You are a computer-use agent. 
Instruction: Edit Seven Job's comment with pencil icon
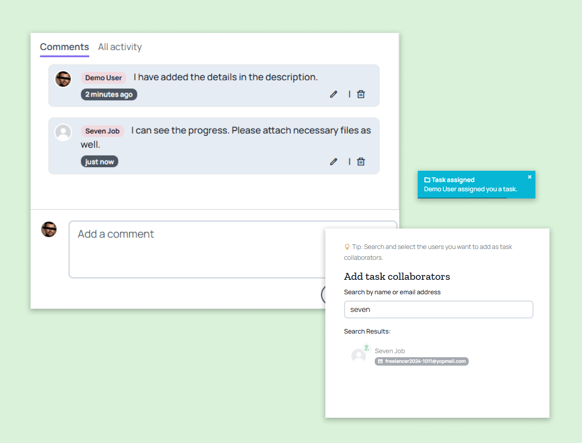click(x=333, y=162)
